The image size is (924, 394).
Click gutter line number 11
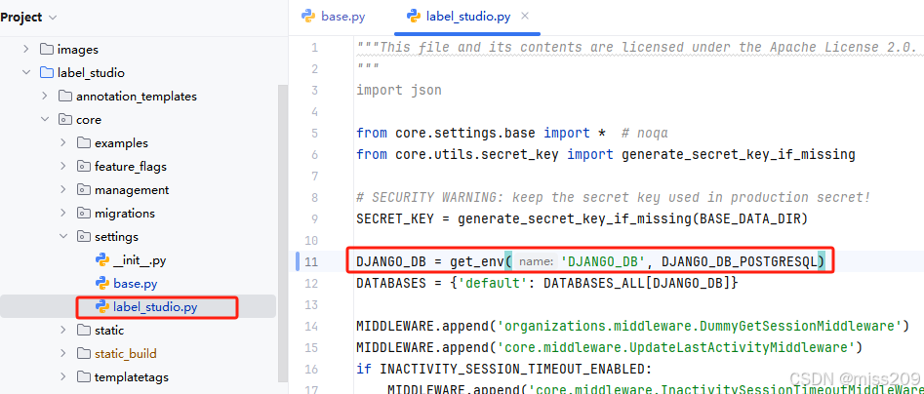(311, 262)
